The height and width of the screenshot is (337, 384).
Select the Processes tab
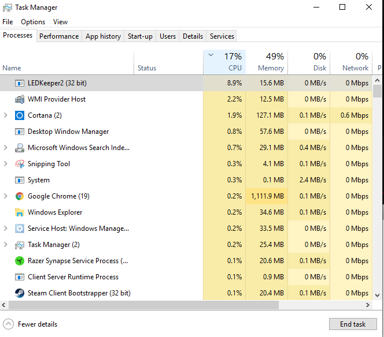coord(17,35)
